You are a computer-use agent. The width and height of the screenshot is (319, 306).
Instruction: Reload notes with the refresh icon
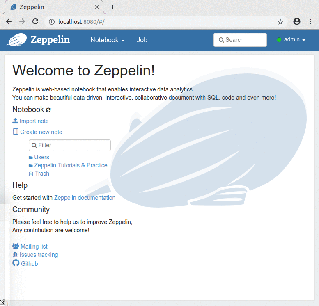48,110
